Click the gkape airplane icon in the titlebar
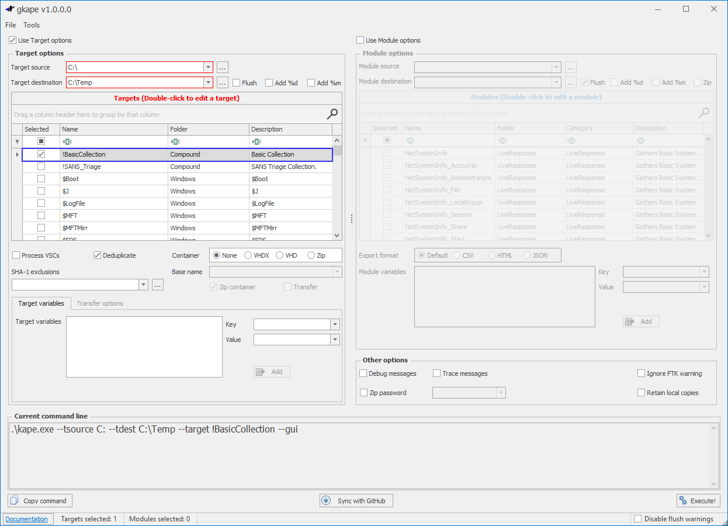The height and width of the screenshot is (526, 728). click(9, 9)
